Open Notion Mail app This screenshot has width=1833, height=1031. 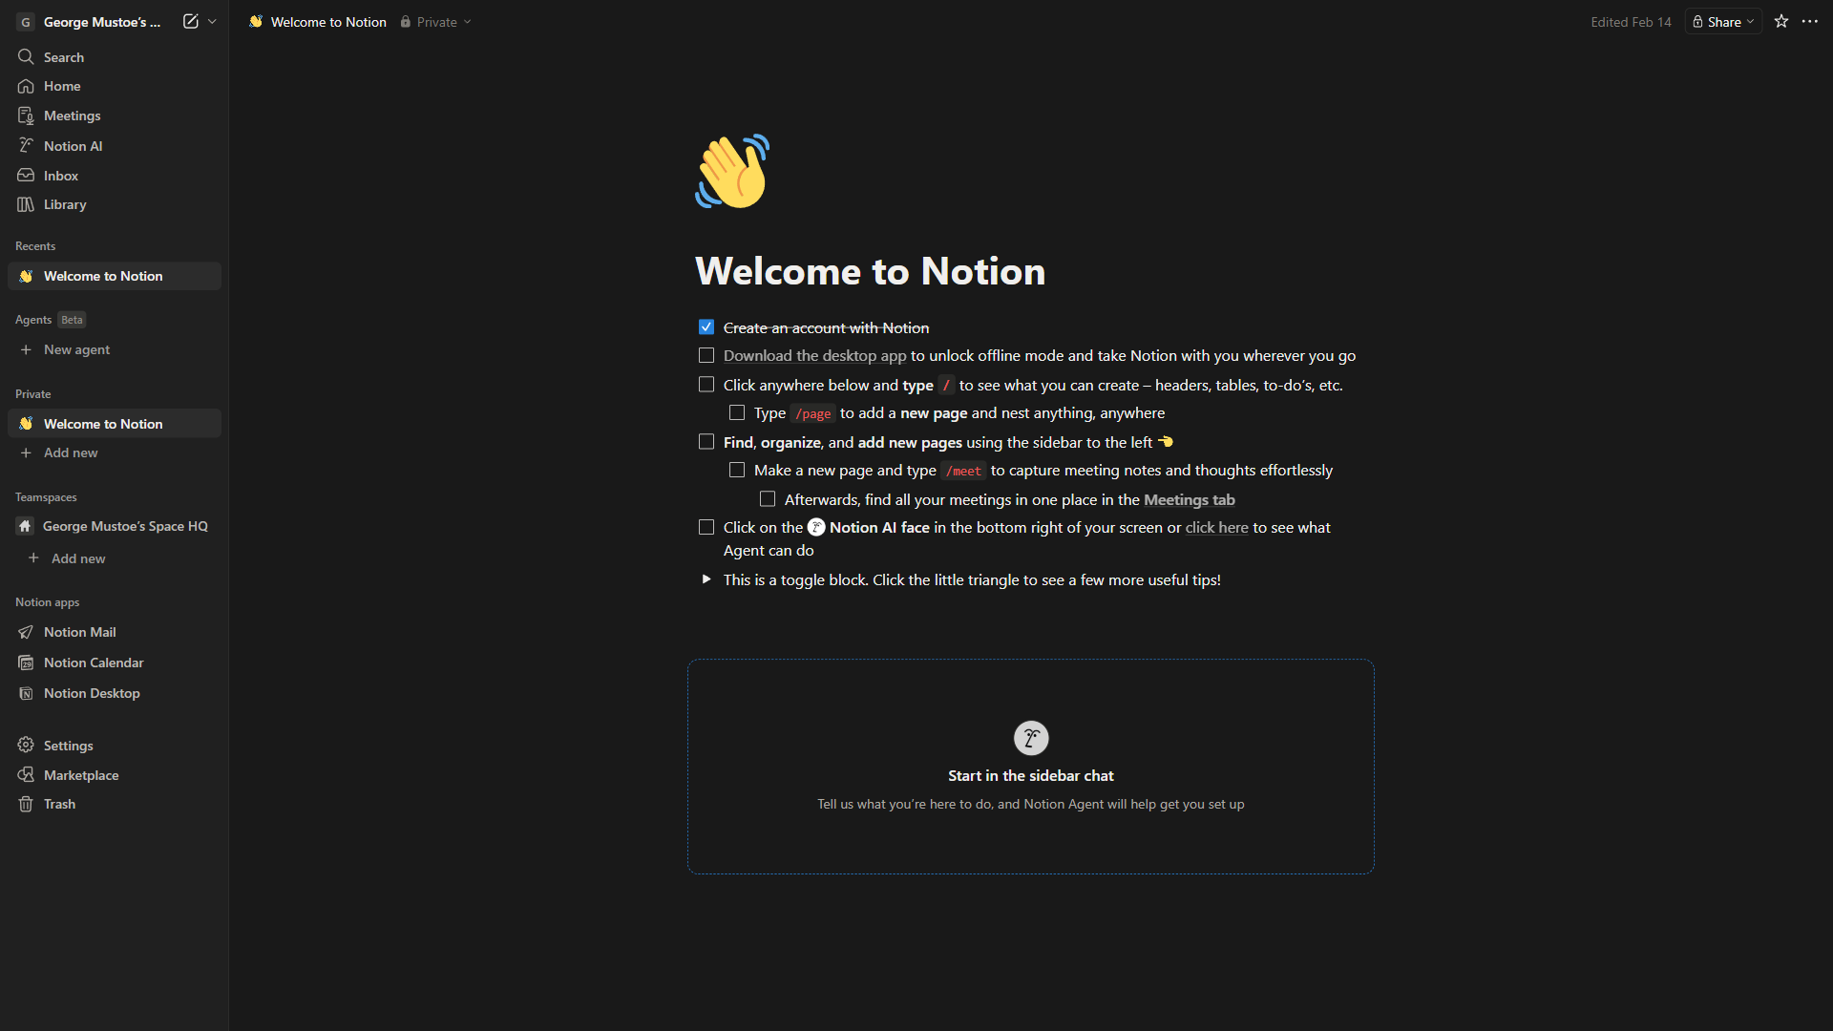point(115,632)
